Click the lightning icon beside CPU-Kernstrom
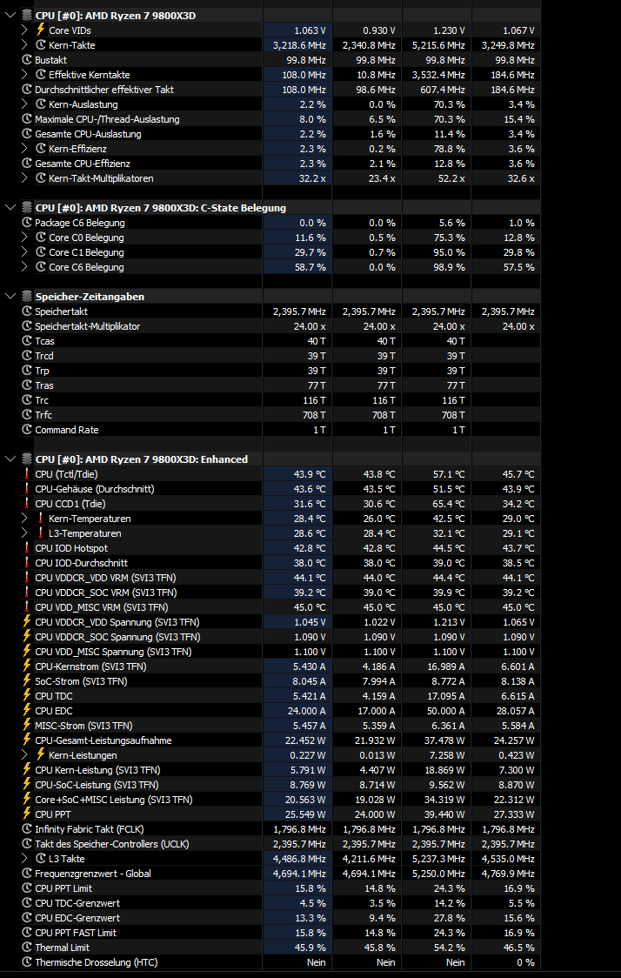The image size is (621, 978). [27, 667]
